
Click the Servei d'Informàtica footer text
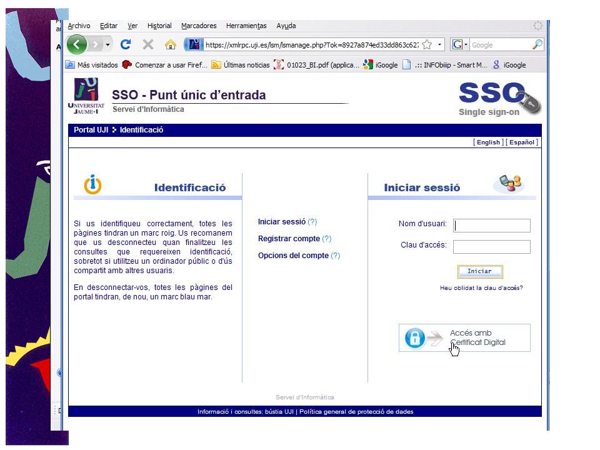point(304,397)
